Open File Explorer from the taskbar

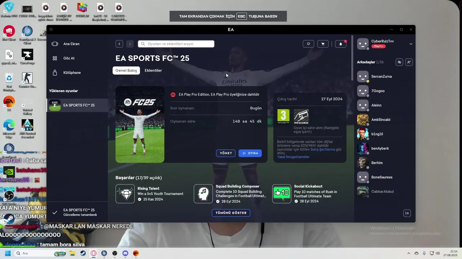click(72, 253)
